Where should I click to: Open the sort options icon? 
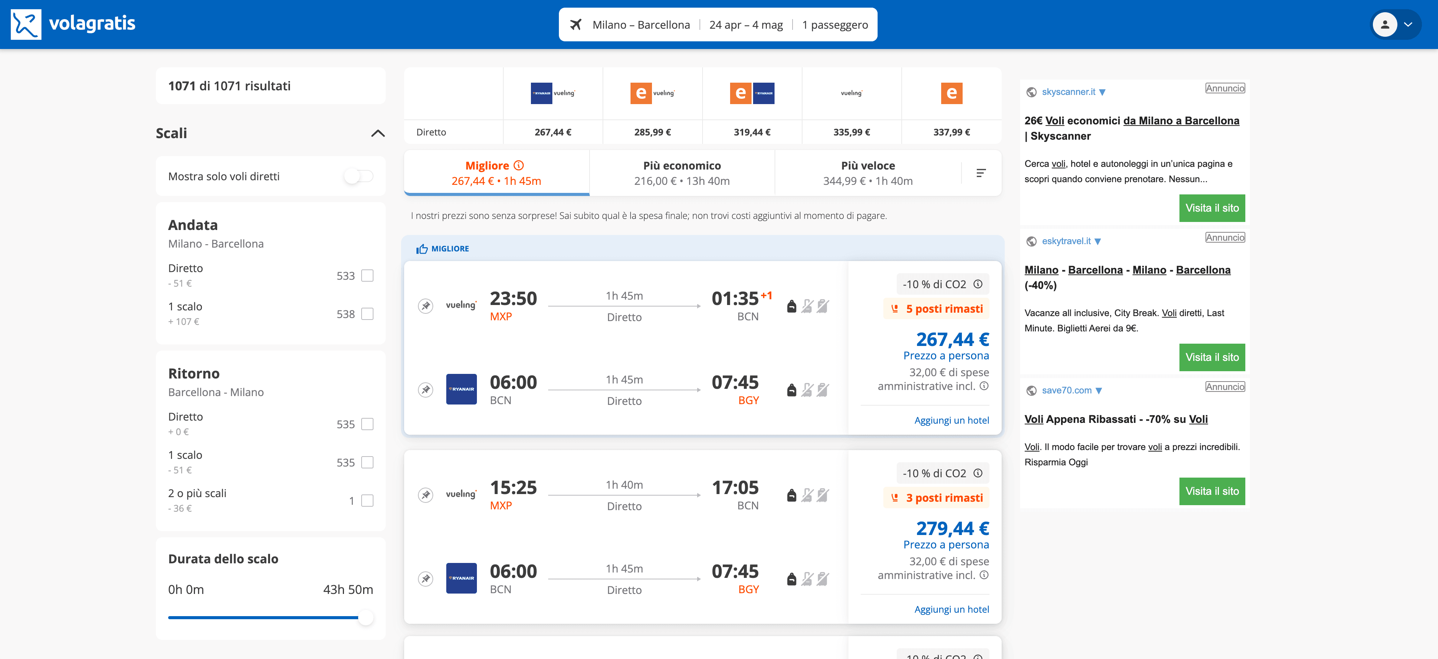pos(981,173)
